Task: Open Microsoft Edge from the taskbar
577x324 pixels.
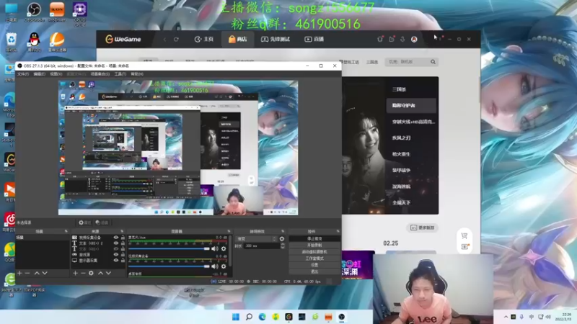Action: (262, 317)
